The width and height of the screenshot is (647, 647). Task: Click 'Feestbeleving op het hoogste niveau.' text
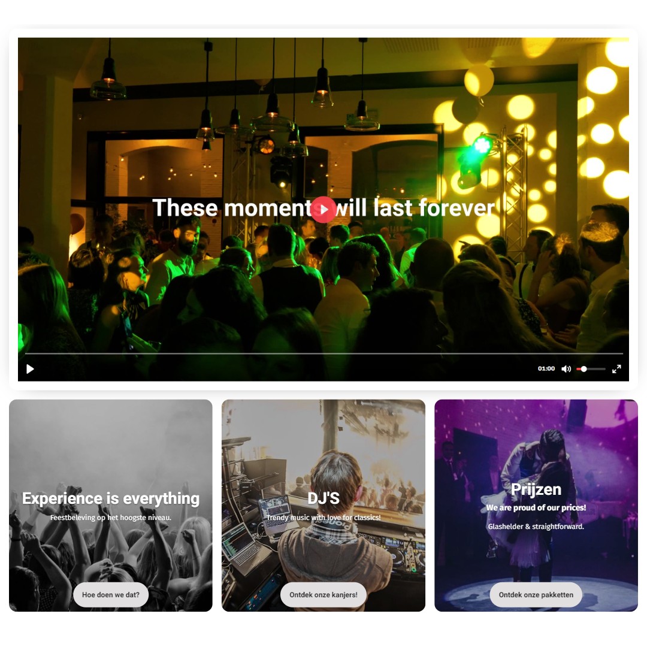111,518
